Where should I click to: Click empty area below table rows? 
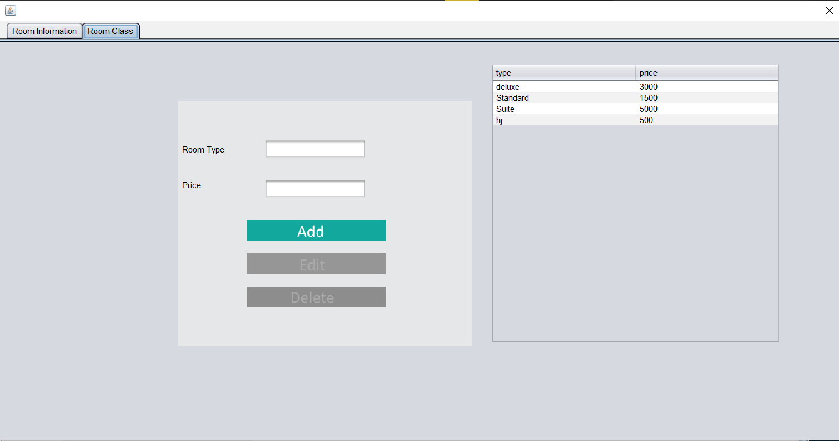pyautogui.click(x=635, y=234)
